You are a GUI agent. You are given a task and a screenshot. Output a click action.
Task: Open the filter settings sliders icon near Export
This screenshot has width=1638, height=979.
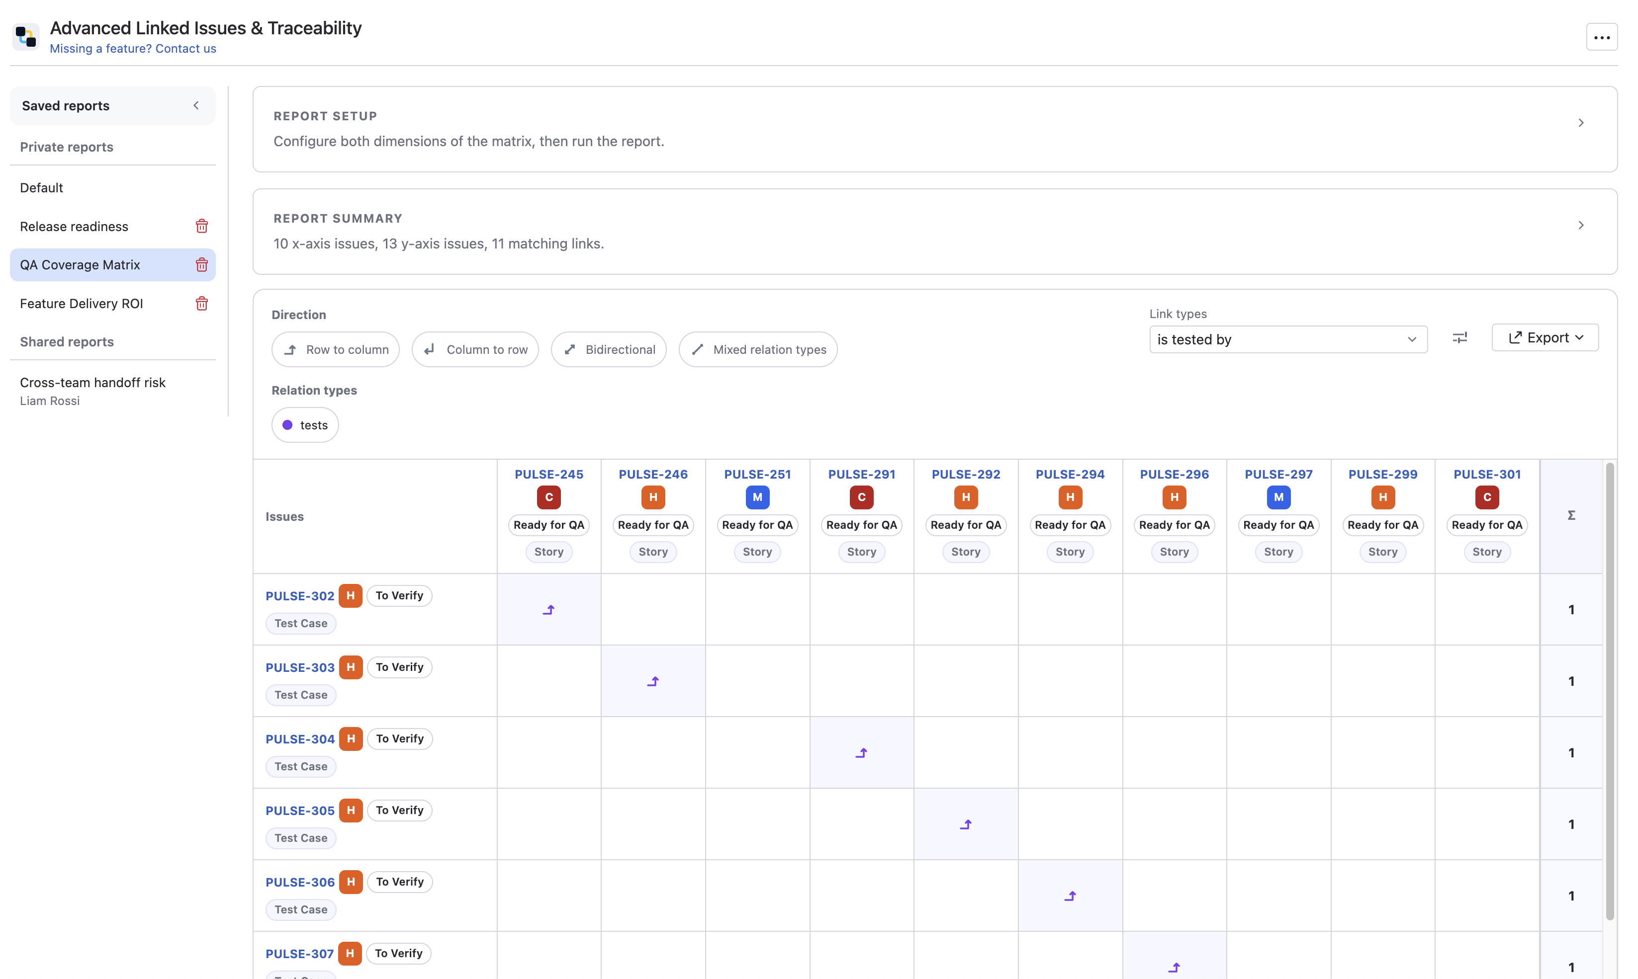(1459, 337)
